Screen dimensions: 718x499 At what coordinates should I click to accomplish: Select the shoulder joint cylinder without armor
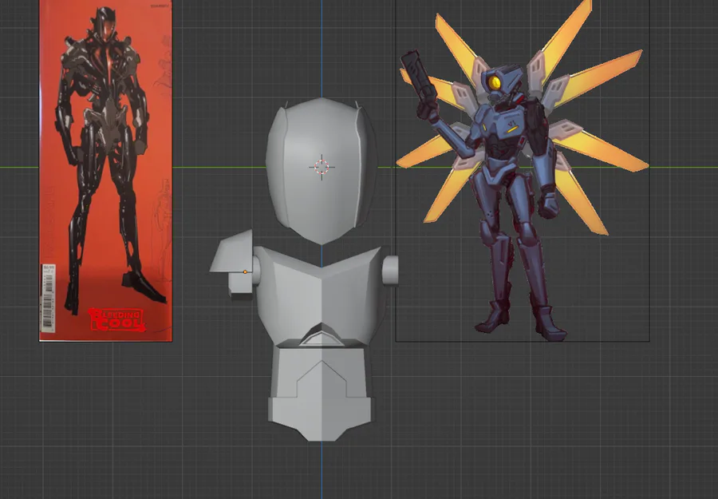389,271
